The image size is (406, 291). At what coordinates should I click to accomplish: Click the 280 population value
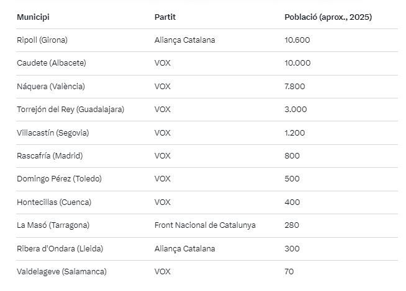point(291,225)
